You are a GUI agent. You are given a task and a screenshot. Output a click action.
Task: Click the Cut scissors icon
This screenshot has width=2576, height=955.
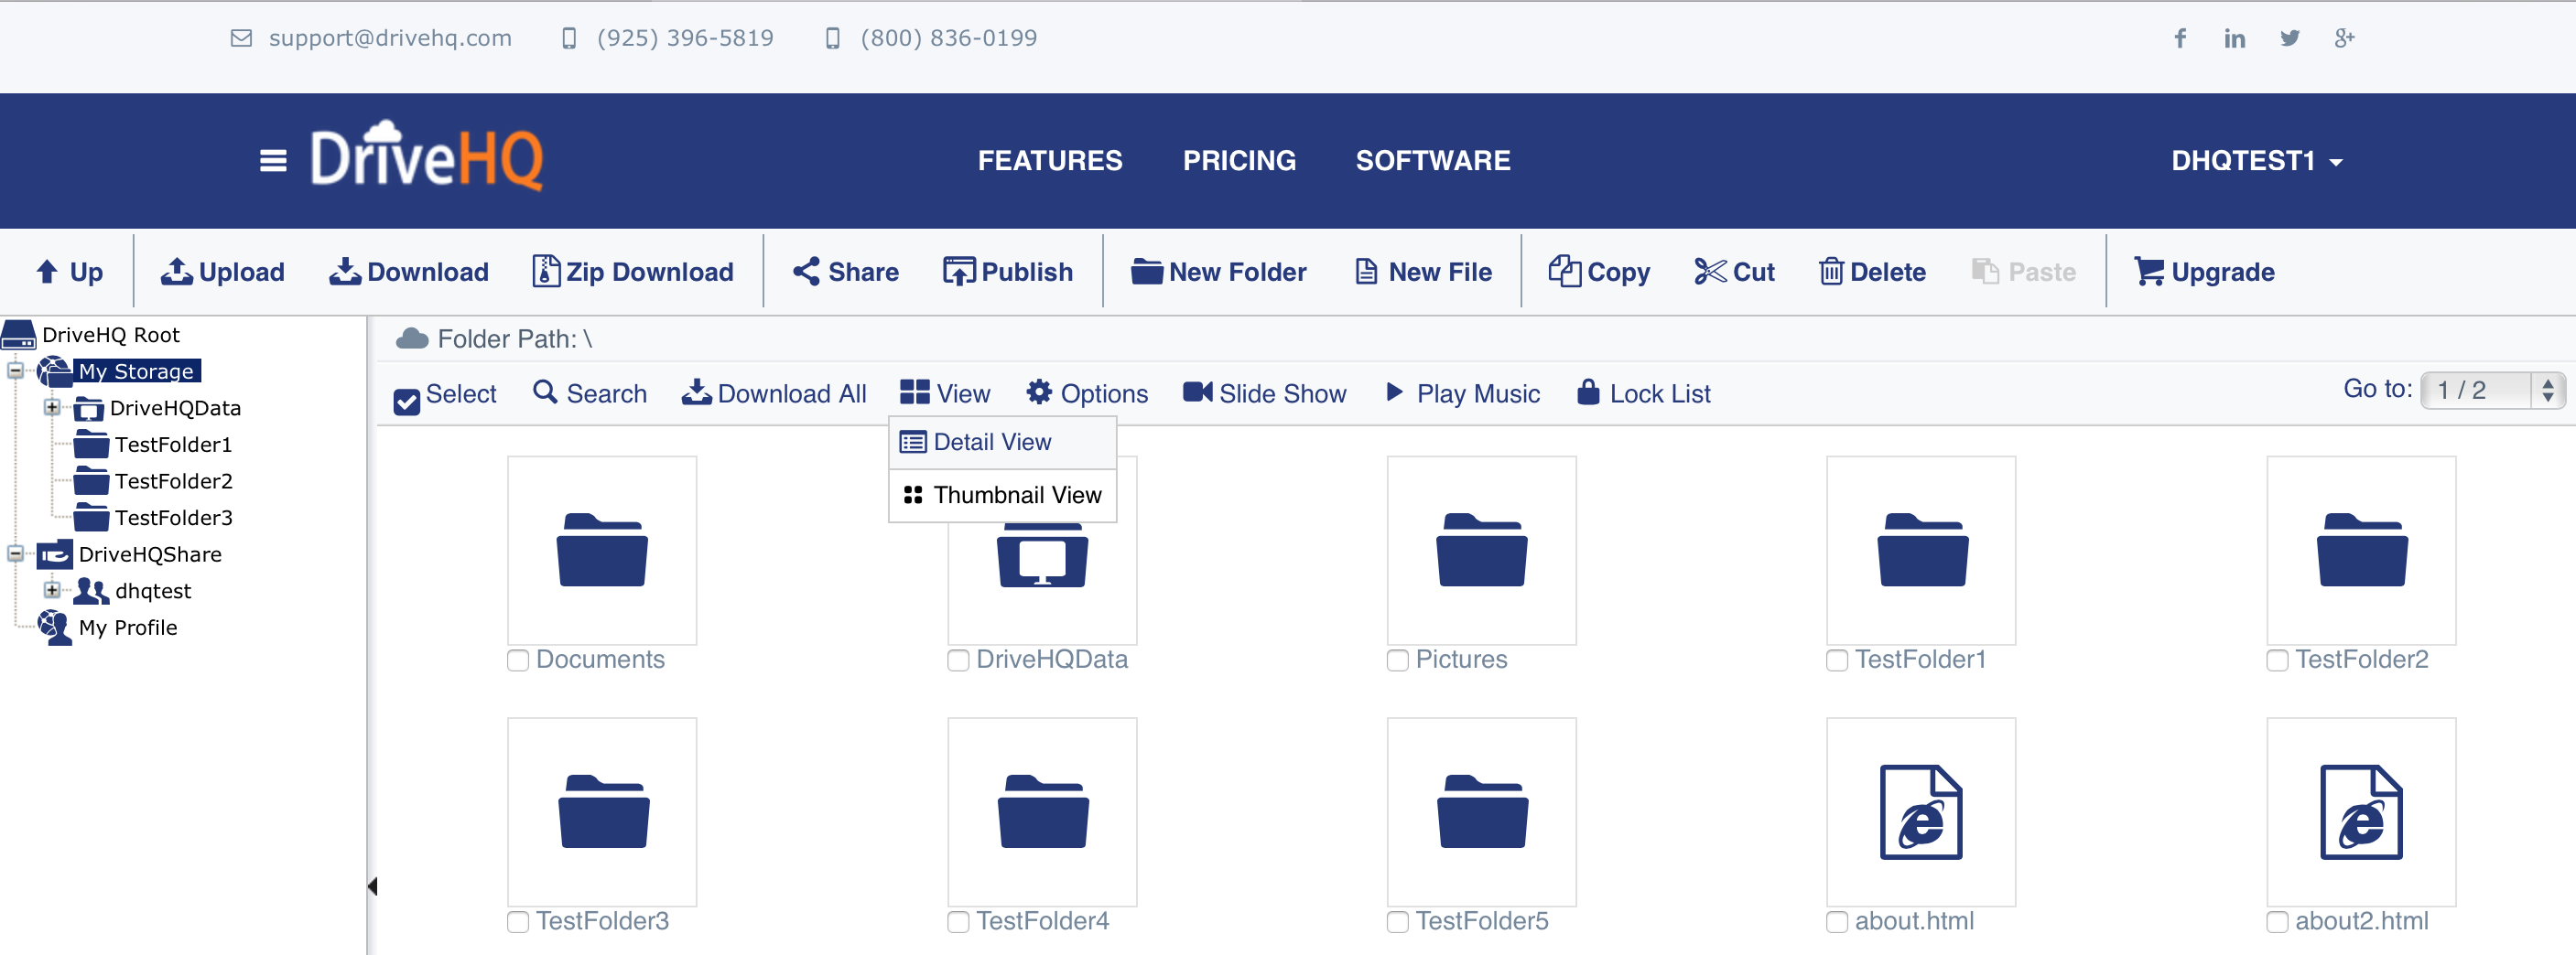pyautogui.click(x=1709, y=272)
